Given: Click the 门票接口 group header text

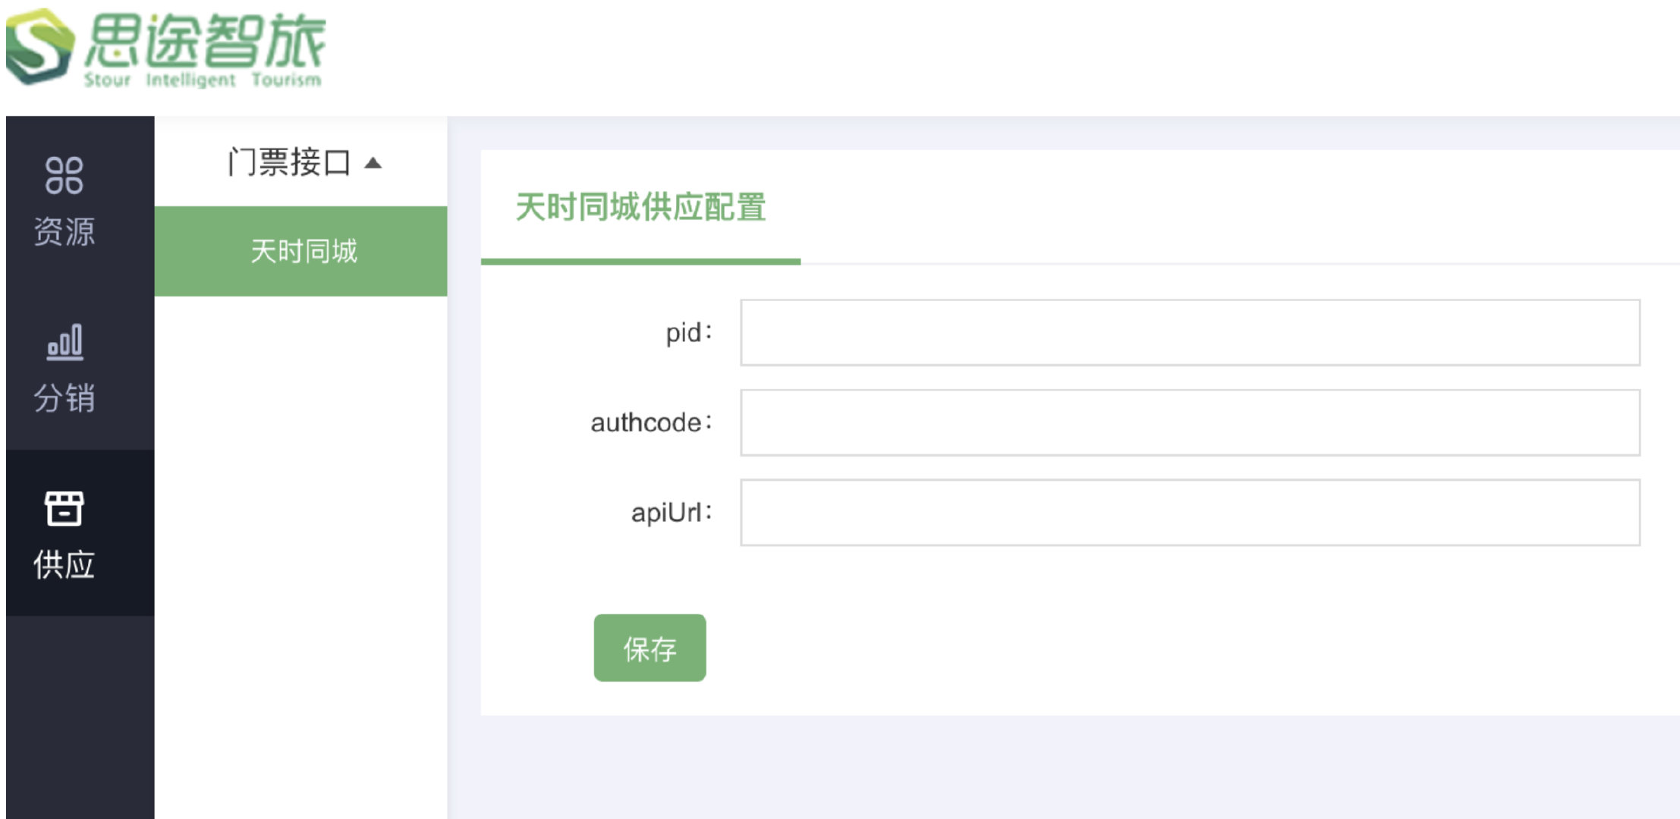Looking at the screenshot, I should pyautogui.click(x=289, y=162).
